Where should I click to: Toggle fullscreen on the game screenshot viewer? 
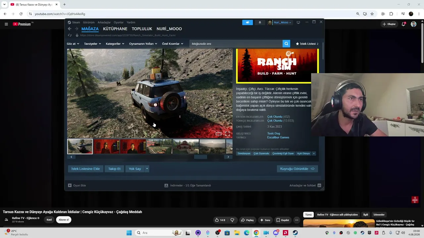228,134
